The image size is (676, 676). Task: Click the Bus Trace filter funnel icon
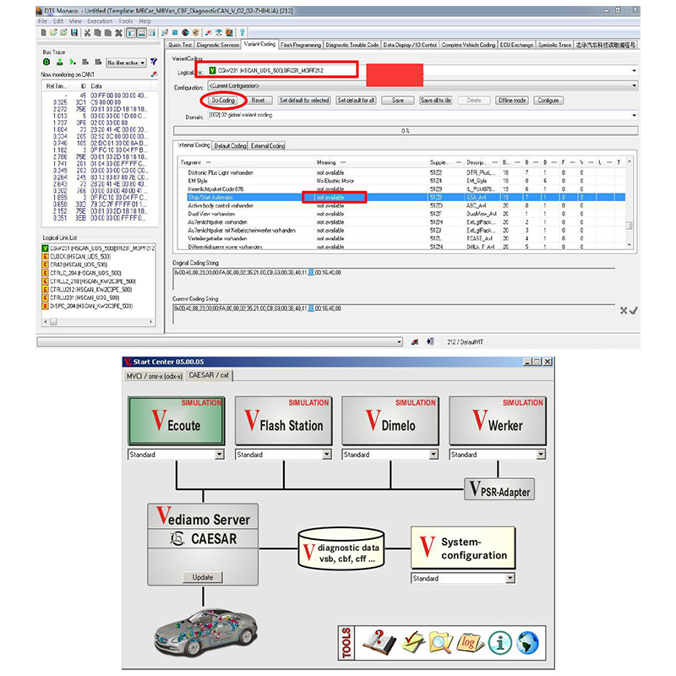154,62
